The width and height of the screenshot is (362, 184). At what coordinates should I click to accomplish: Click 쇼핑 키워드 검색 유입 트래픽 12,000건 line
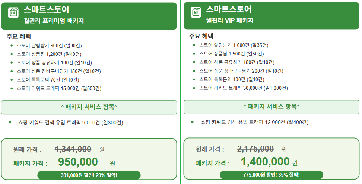[x=253, y=122]
